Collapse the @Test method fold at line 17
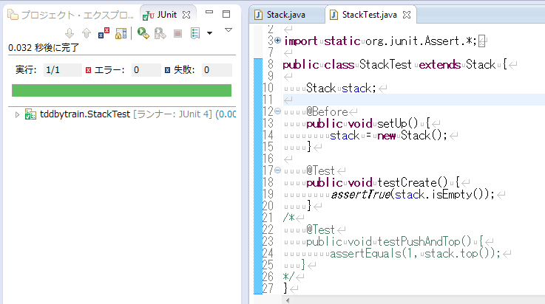 tap(277, 170)
